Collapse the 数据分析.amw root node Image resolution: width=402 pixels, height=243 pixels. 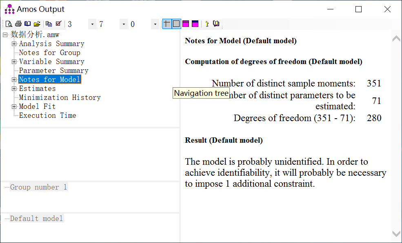[x=5, y=35]
